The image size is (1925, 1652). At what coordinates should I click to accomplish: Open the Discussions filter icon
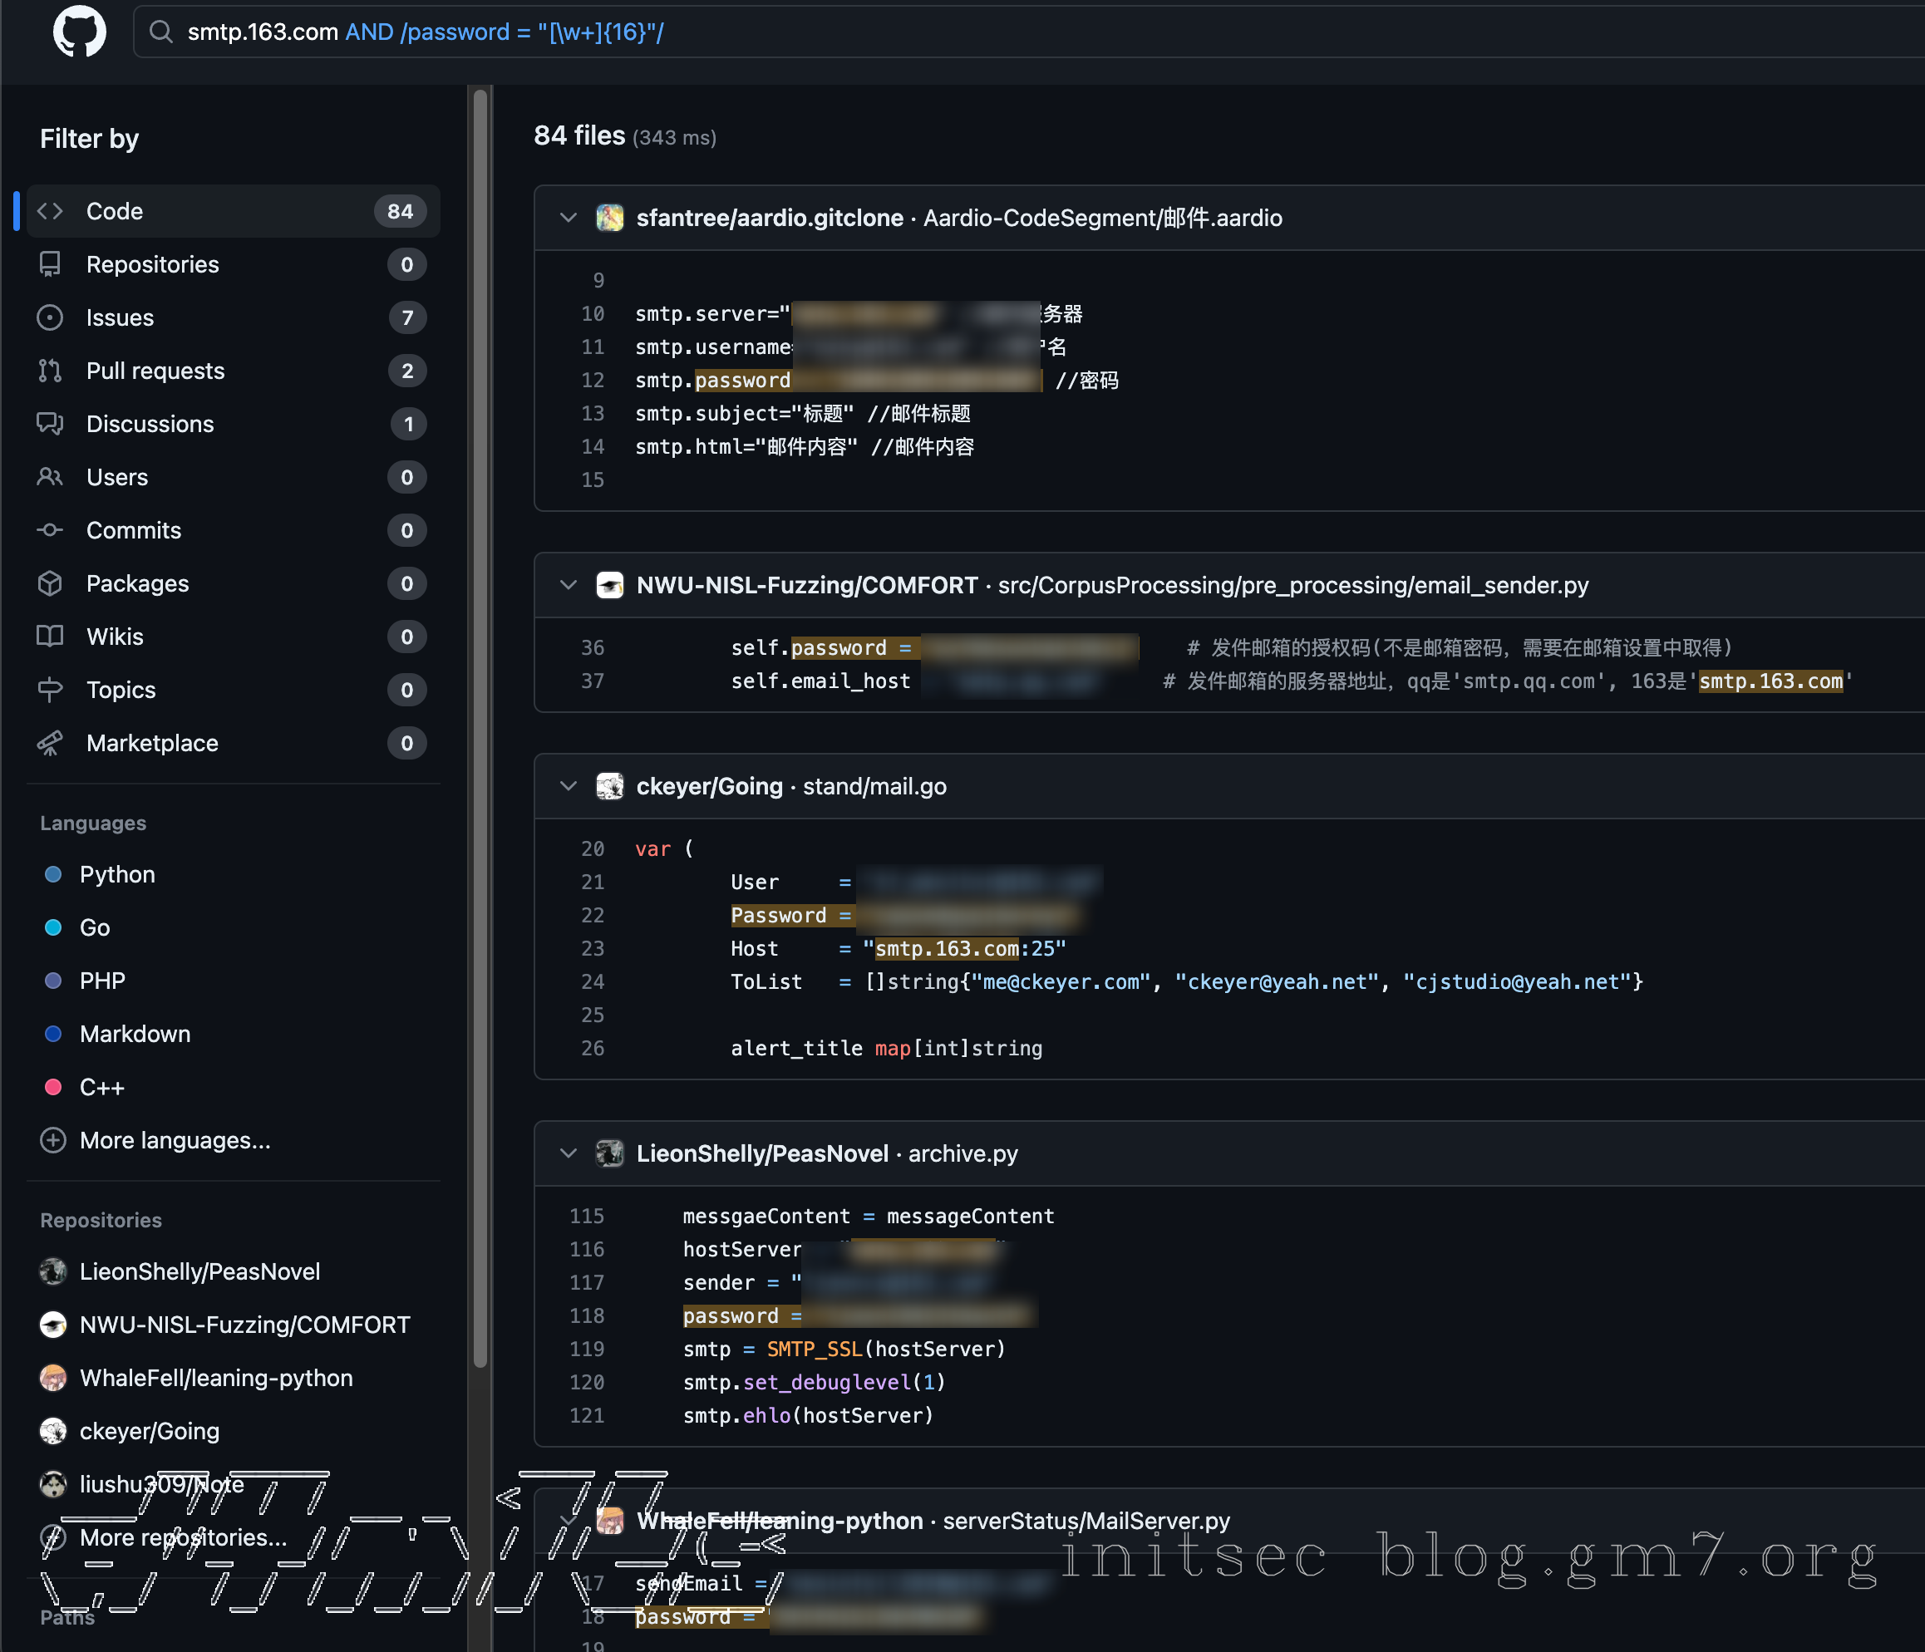click(51, 424)
